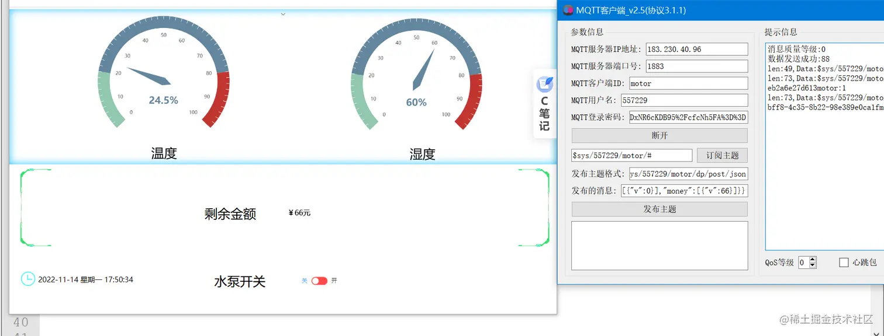This screenshot has width=884, height=336.
Task: Edit the MQTT用户名 field 557229
Action: coord(683,100)
